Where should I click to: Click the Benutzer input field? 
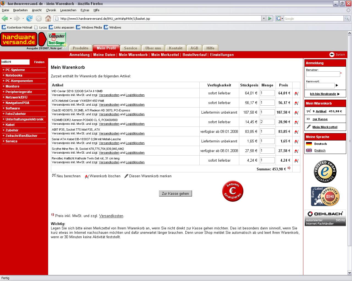point(323,74)
